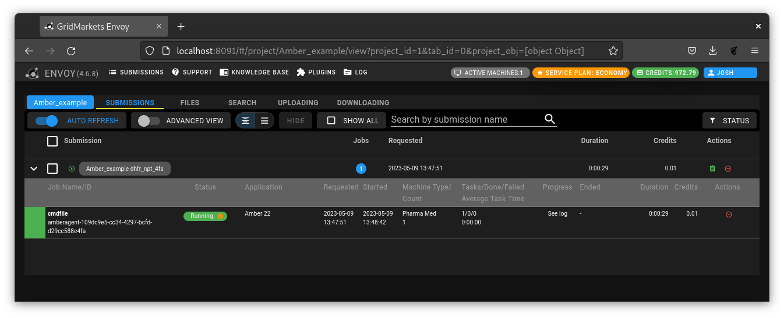Click the search magnifier icon
The height and width of the screenshot is (318, 784).
tap(550, 120)
